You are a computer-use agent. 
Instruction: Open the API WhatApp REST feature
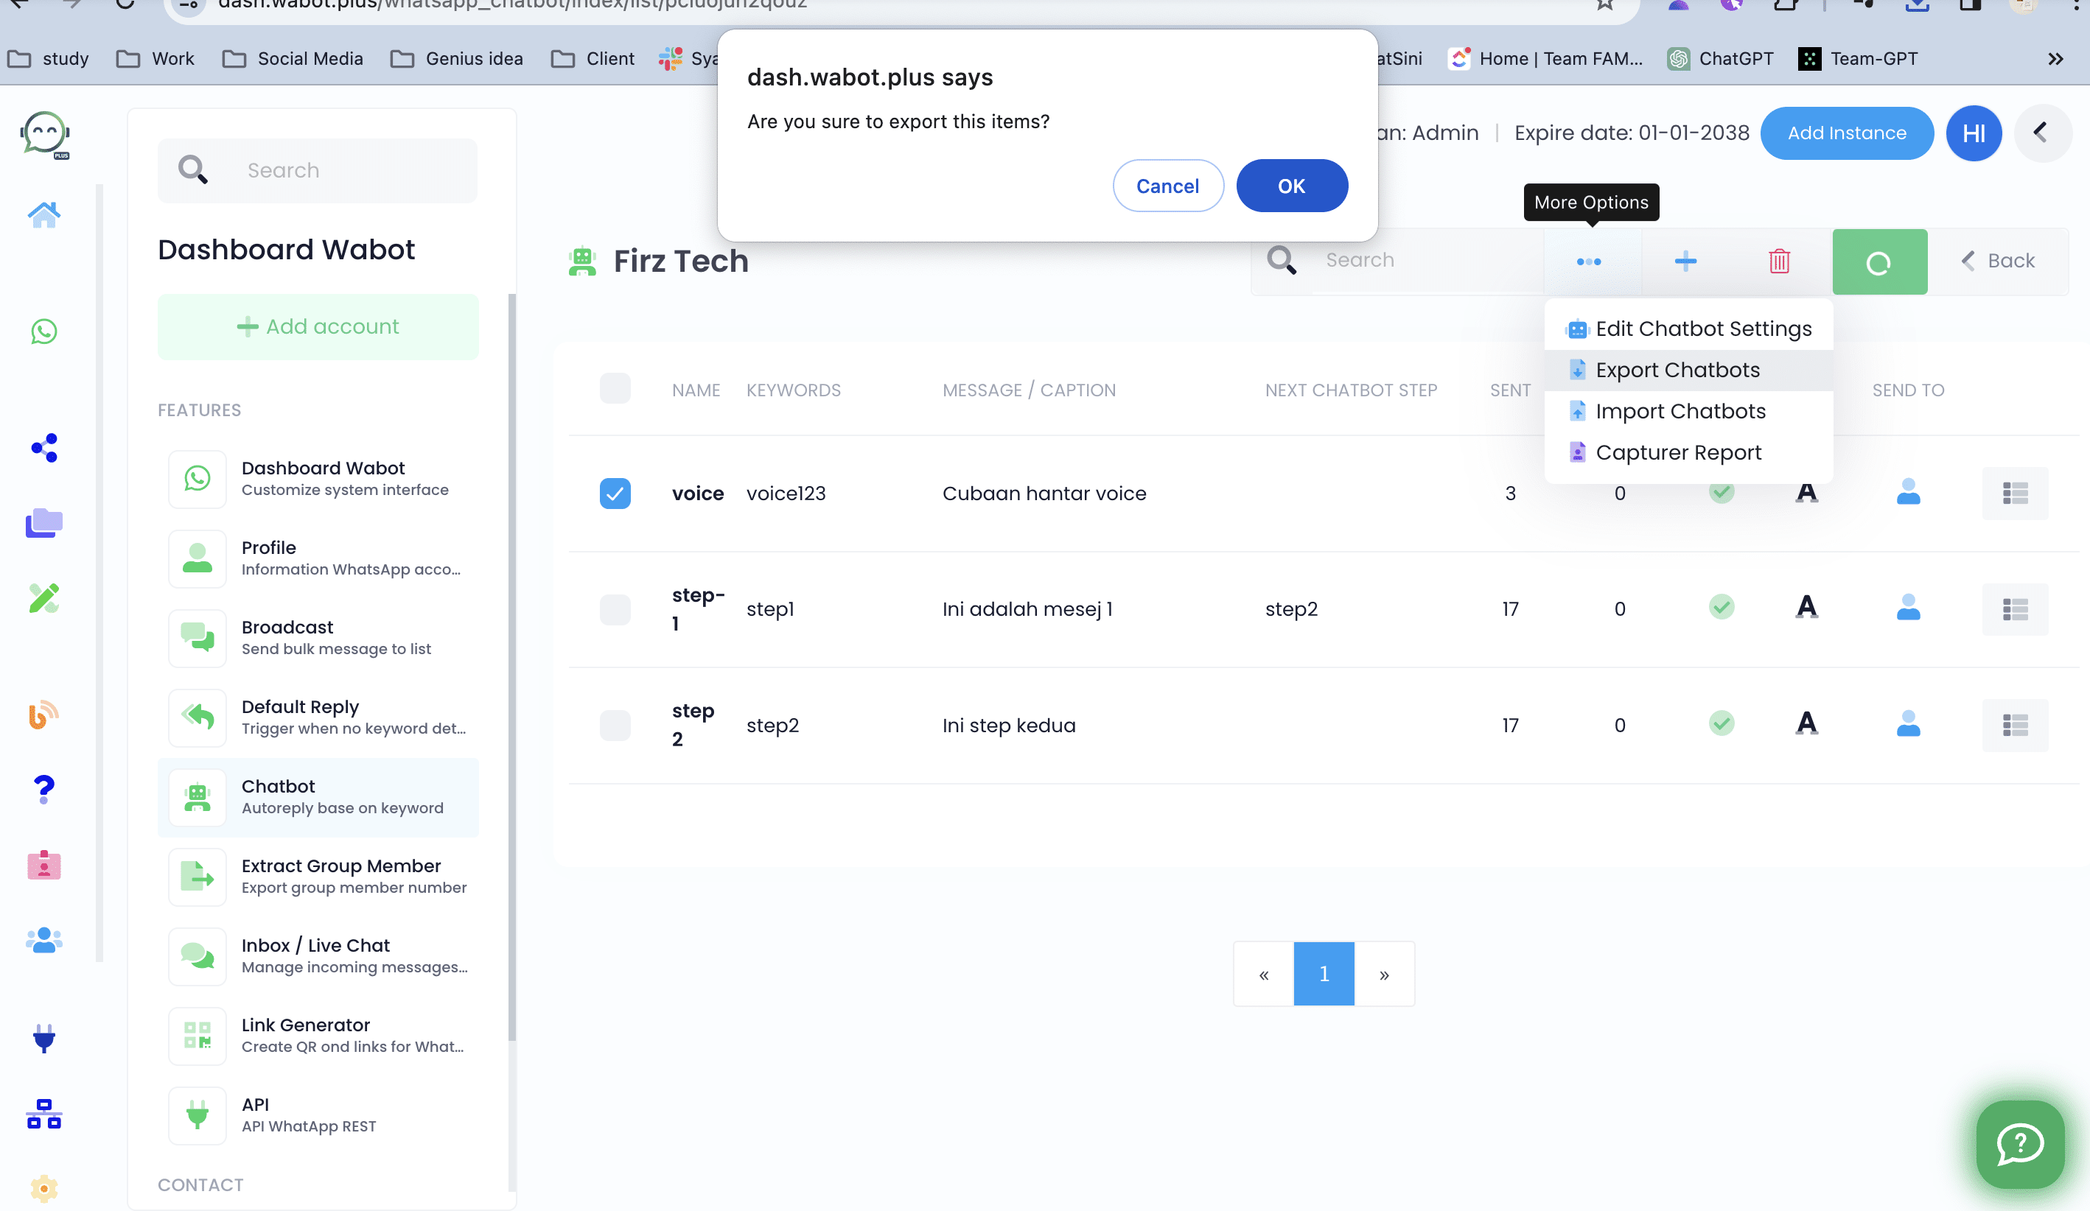coord(318,1116)
